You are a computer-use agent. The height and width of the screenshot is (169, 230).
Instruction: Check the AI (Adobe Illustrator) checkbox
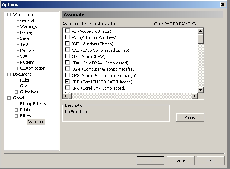pyautogui.click(x=67, y=31)
